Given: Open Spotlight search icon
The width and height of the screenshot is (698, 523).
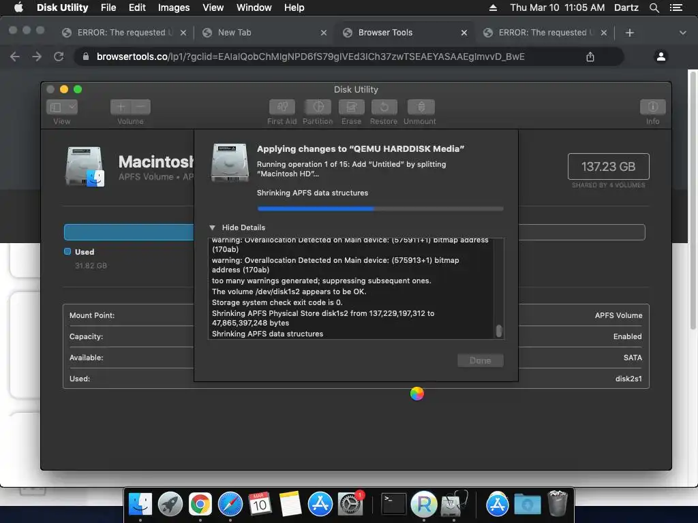Looking at the screenshot, I should coord(654,7).
